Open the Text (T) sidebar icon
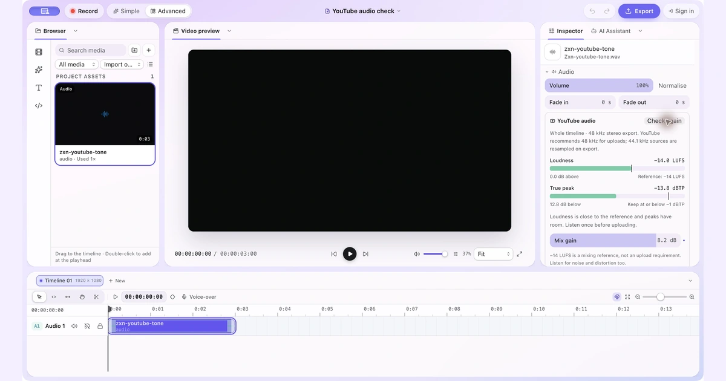 click(x=39, y=88)
